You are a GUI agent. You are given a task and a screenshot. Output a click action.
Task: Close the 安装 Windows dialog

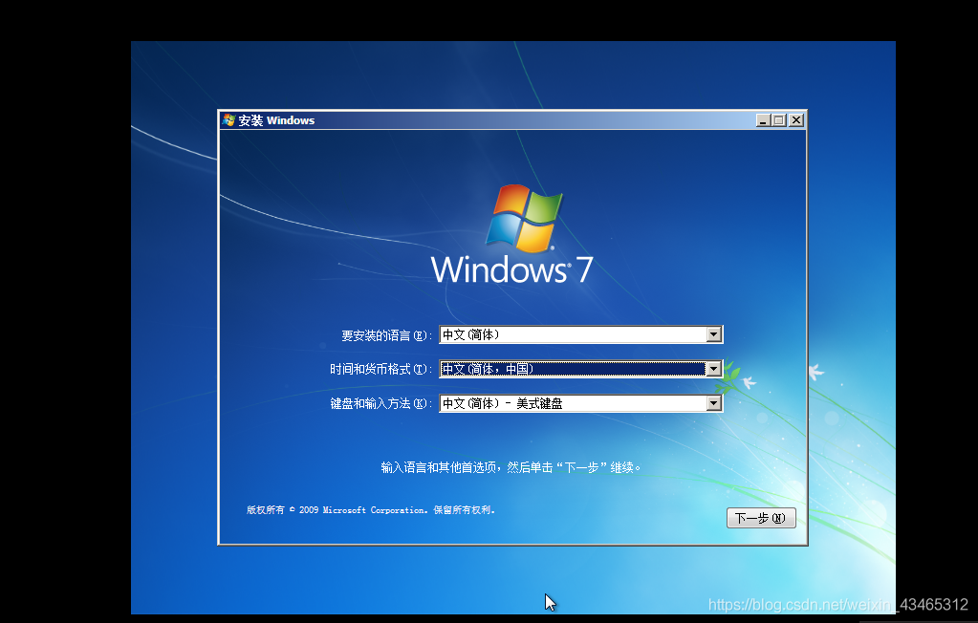click(x=796, y=120)
